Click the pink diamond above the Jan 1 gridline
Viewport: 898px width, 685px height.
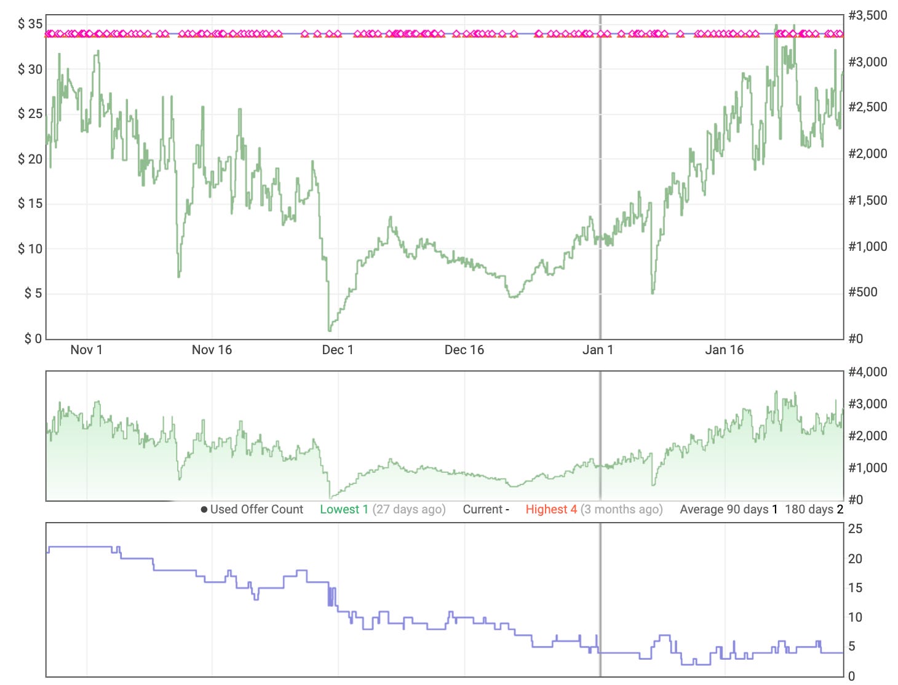point(599,34)
